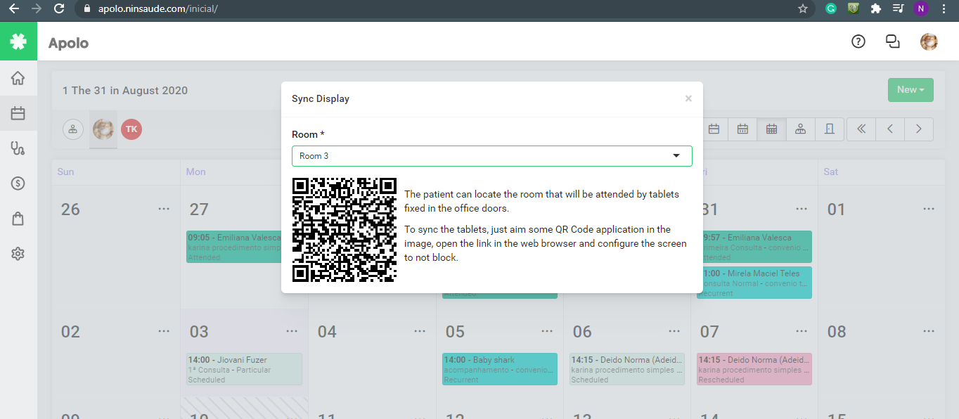Open the Home page from the sidebar
Screen dimensions: 959x419
(x=18, y=78)
